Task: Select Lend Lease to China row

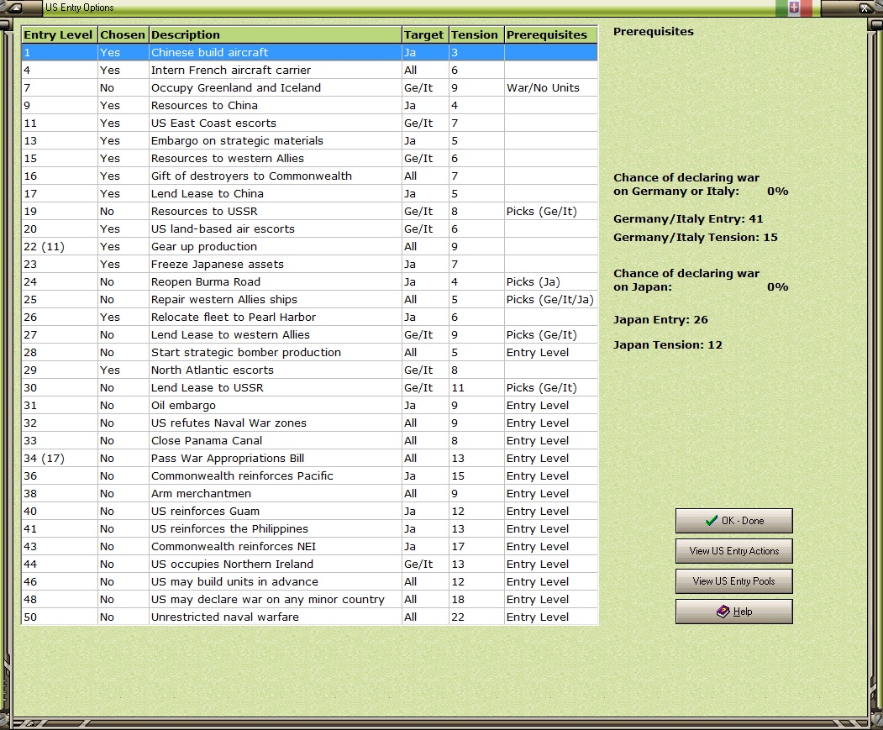Action: tap(309, 194)
